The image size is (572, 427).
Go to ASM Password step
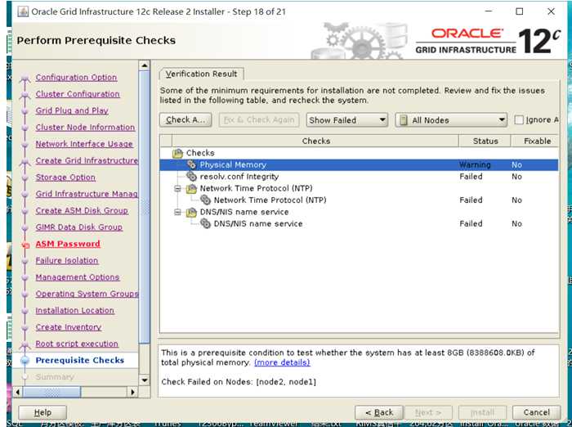68,244
